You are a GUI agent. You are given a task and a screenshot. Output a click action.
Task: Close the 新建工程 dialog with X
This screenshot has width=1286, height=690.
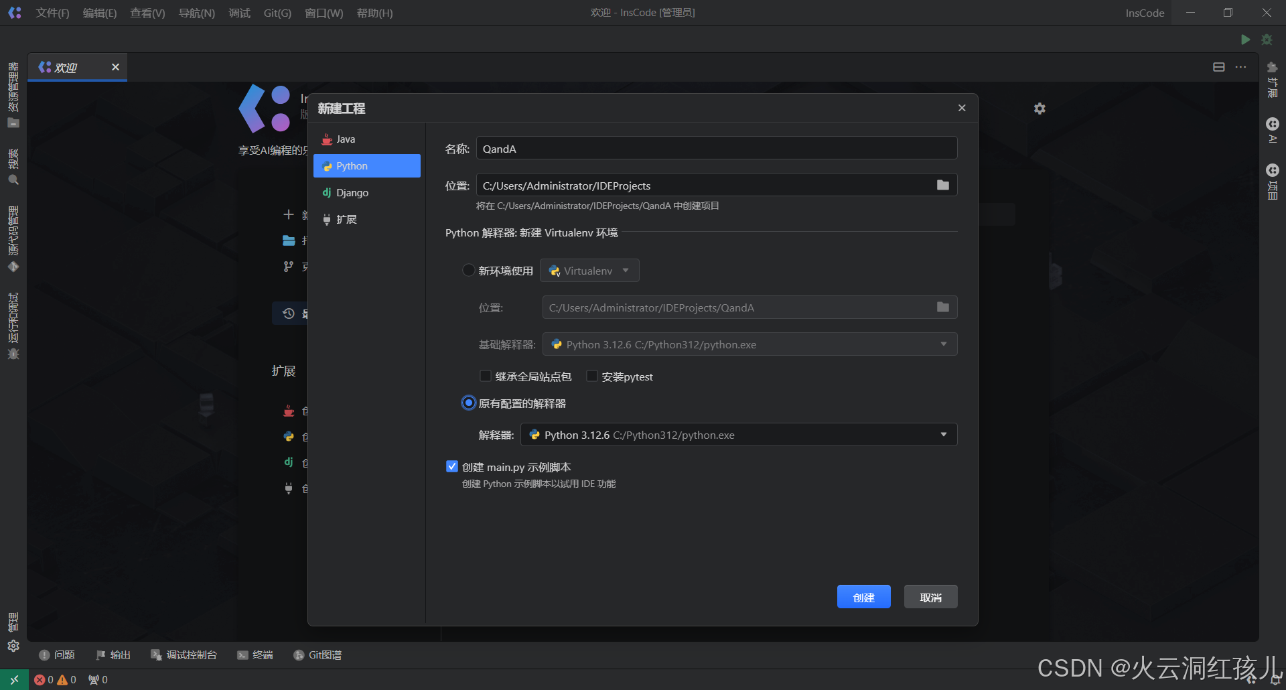pyautogui.click(x=962, y=108)
